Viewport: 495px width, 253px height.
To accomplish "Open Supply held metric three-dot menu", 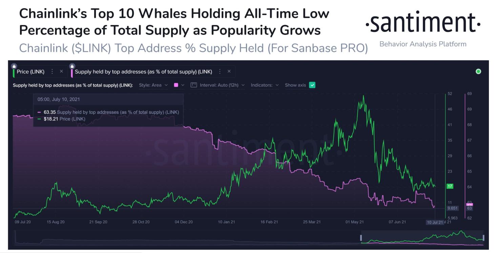I will pyautogui.click(x=220, y=72).
